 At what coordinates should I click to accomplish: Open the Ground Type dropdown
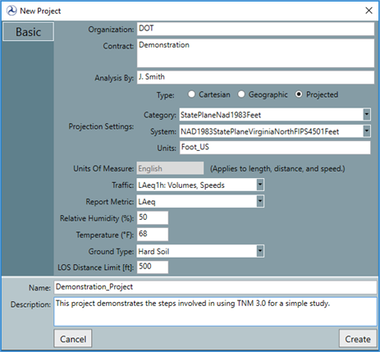pos(260,251)
